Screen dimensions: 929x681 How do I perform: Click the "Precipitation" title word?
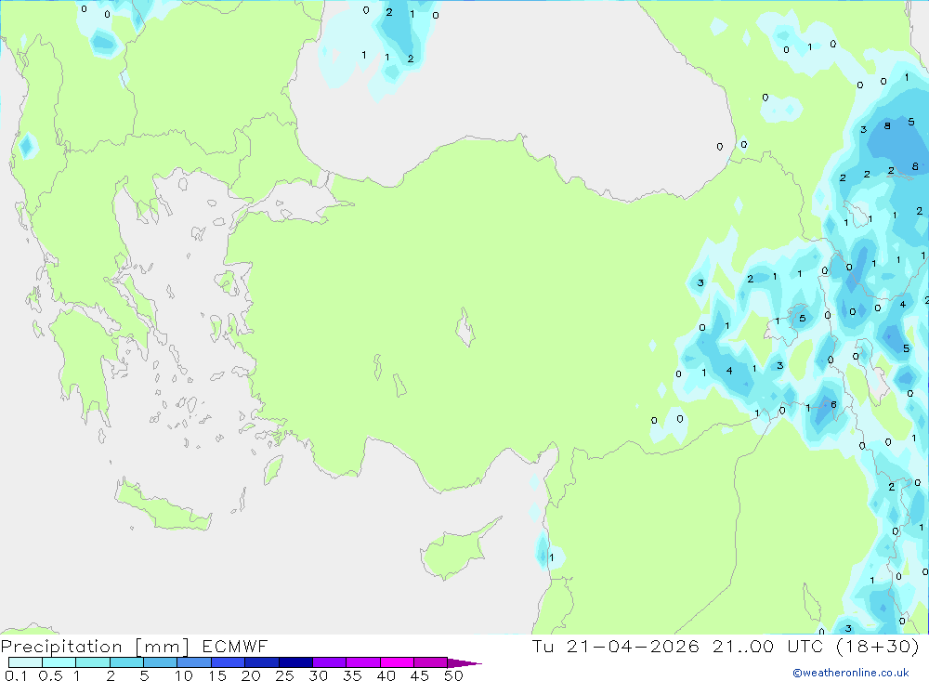click(x=61, y=647)
